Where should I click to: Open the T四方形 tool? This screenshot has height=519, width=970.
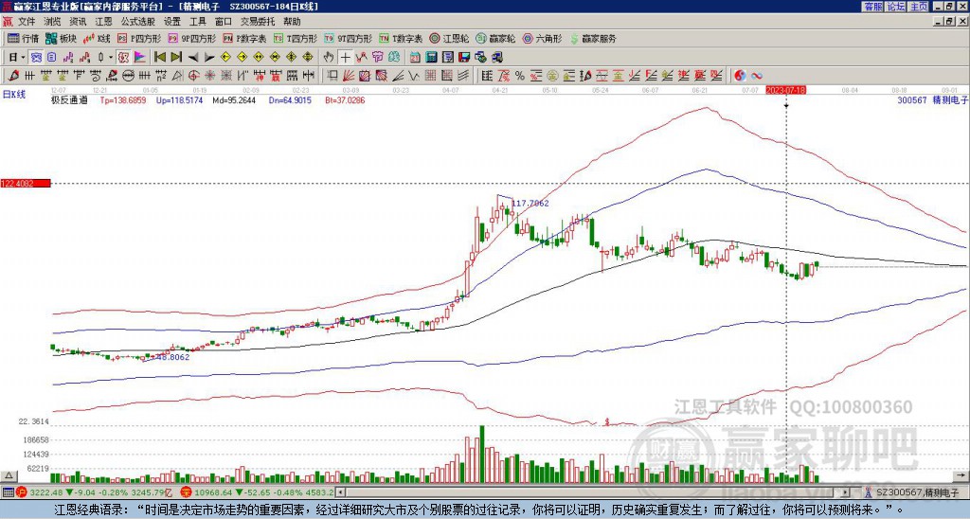click(296, 38)
